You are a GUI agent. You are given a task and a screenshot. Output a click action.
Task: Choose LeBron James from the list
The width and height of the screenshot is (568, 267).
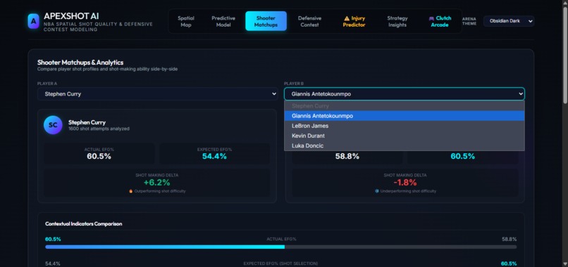pyautogui.click(x=405, y=126)
